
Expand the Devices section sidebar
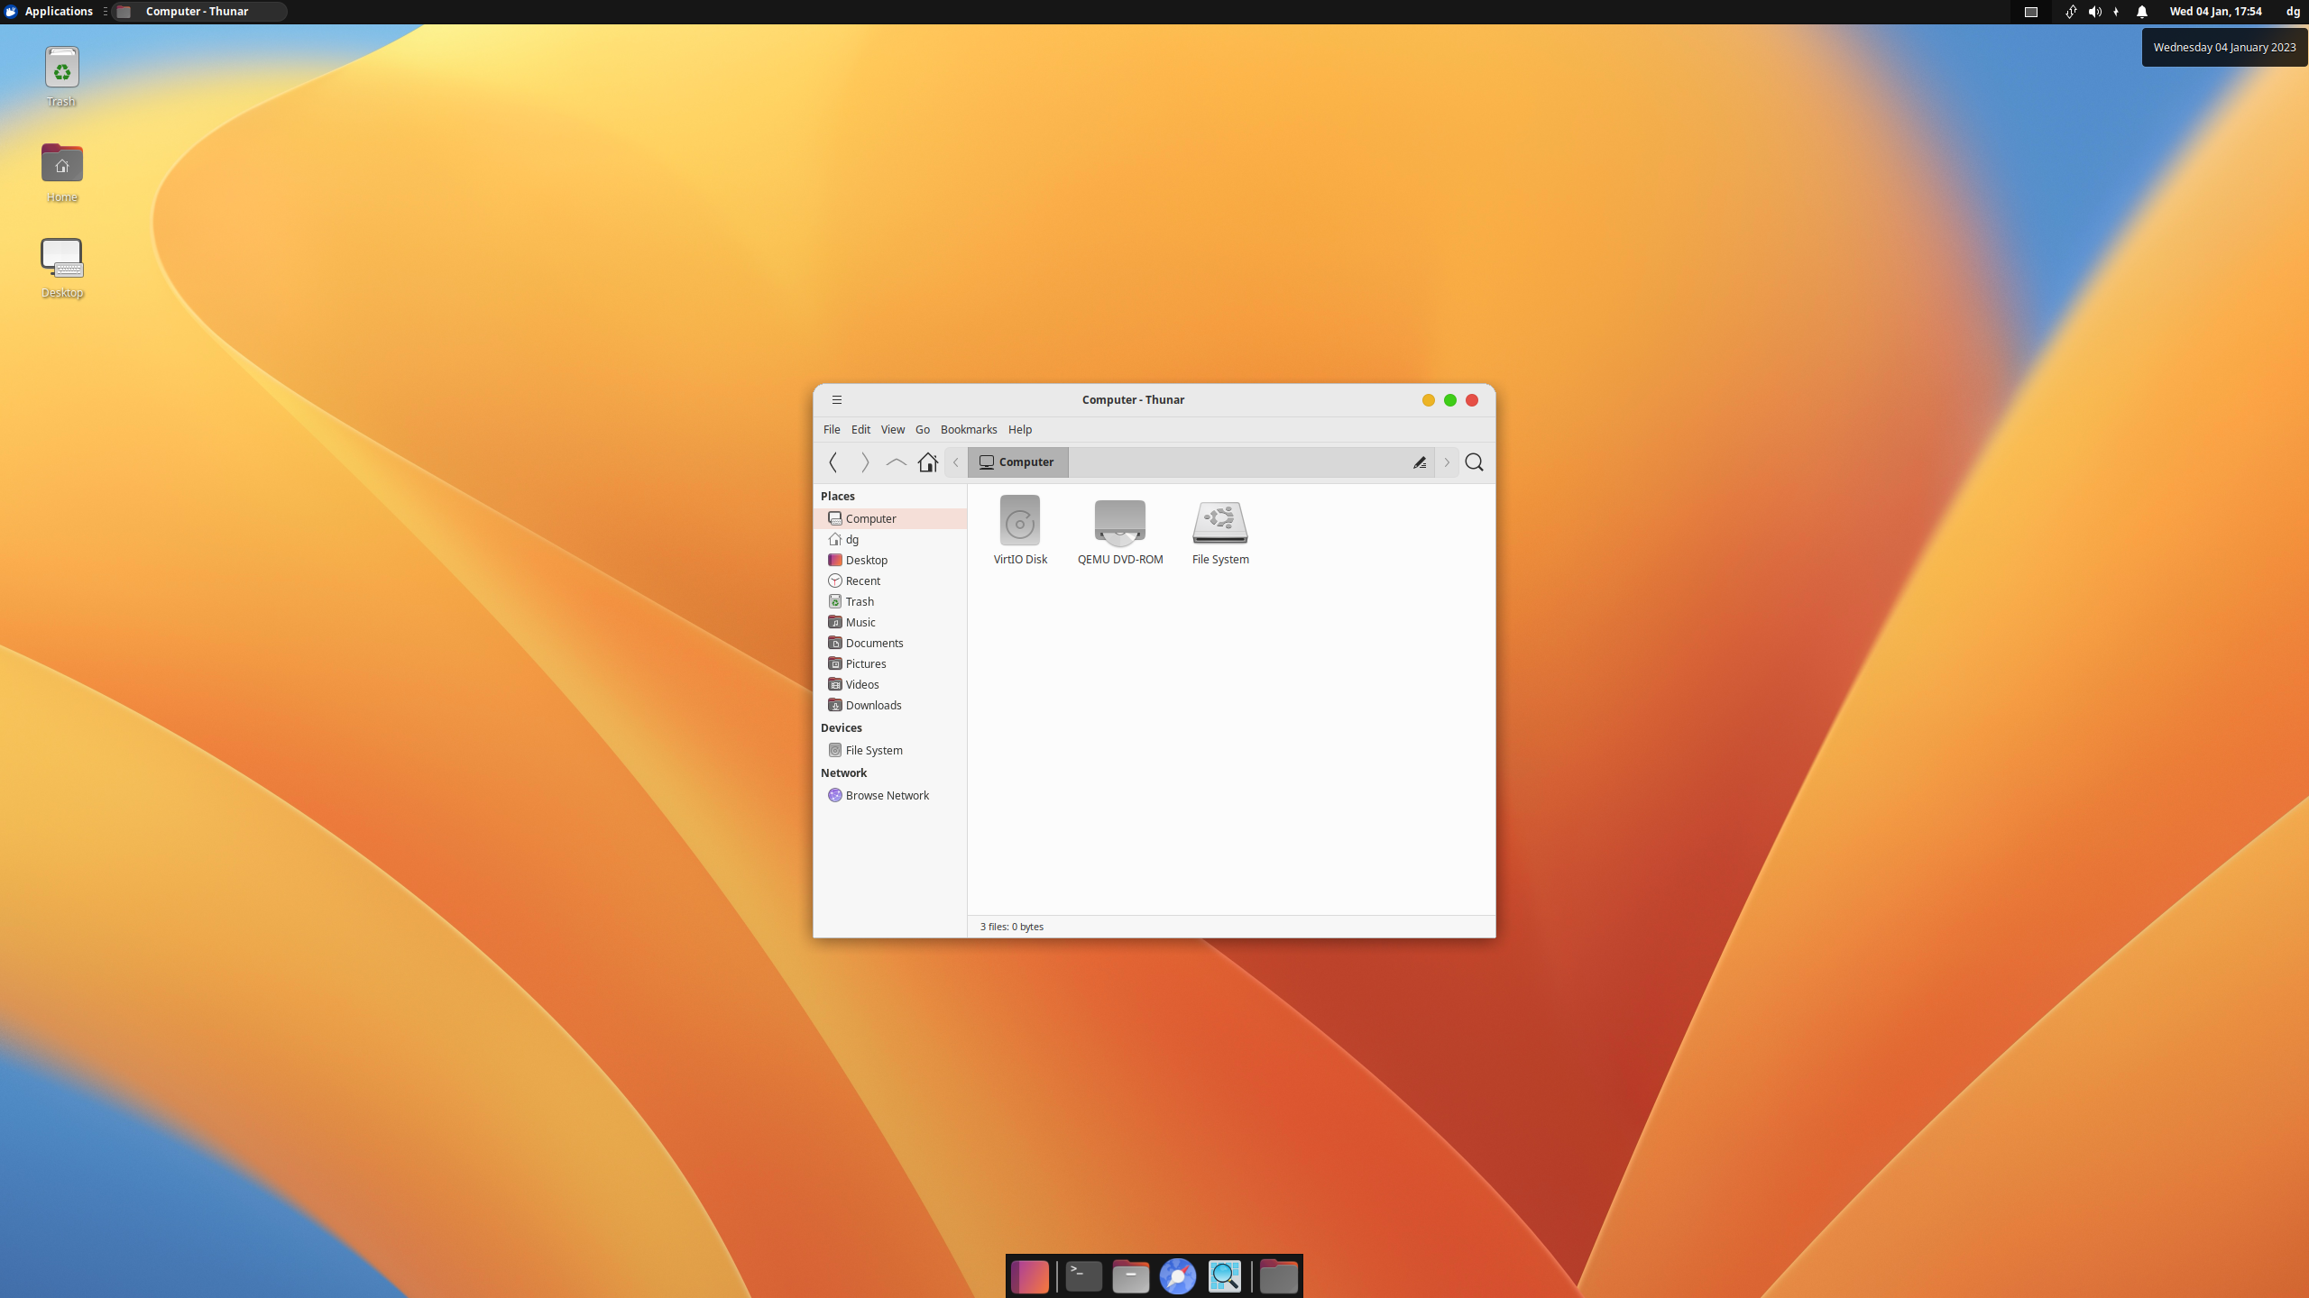click(841, 727)
